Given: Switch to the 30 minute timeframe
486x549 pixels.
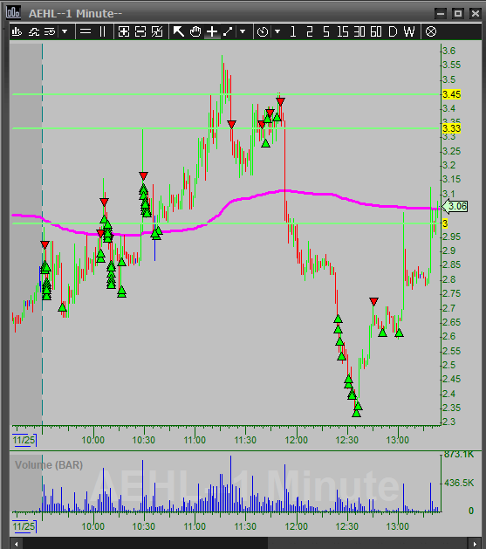Looking at the screenshot, I should (359, 32).
